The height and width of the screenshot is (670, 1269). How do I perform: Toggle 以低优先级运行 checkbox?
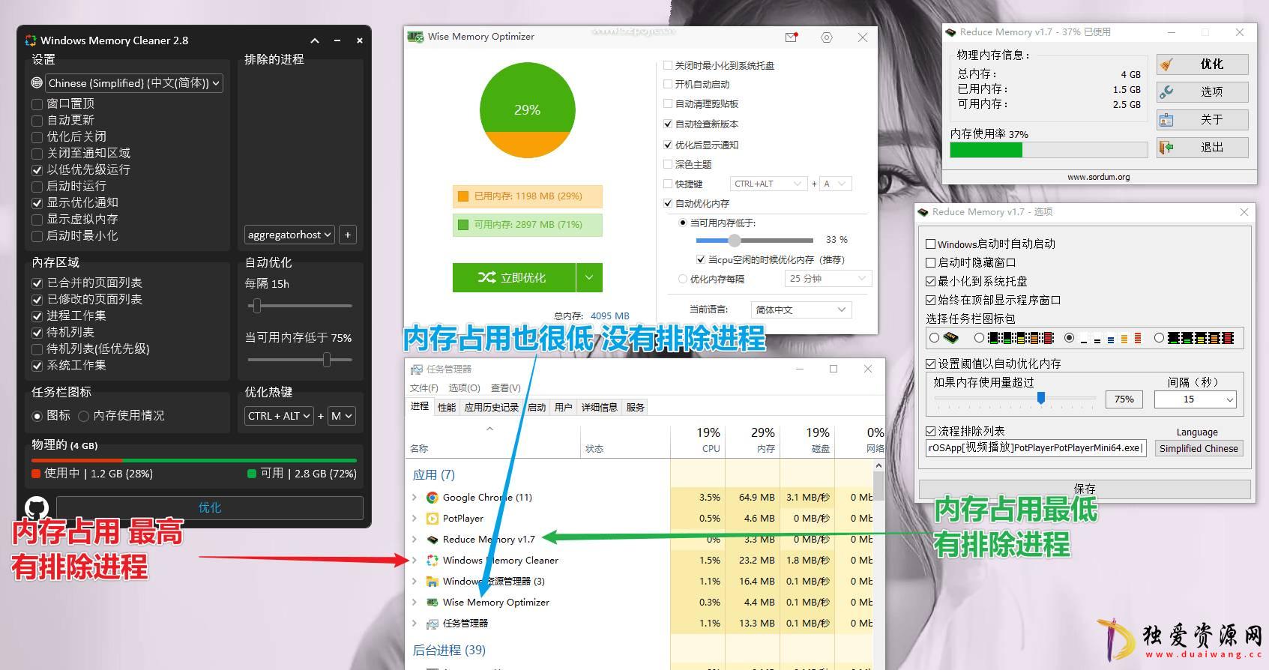click(37, 169)
